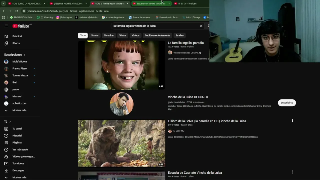
Task: Go to YouTube home via logo
Action: click(x=21, y=26)
